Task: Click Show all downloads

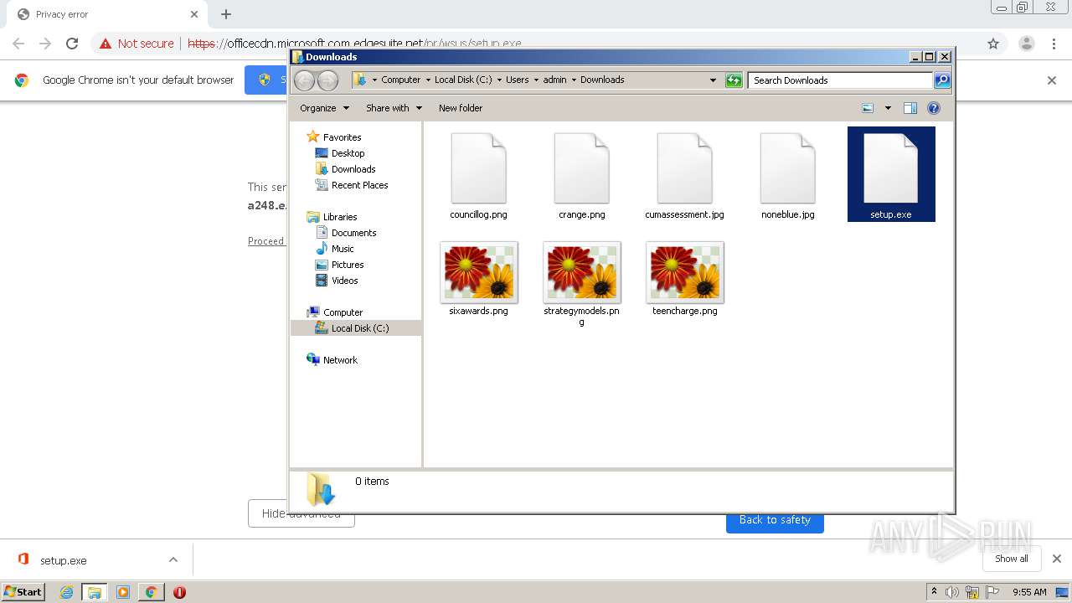Action: [1012, 559]
